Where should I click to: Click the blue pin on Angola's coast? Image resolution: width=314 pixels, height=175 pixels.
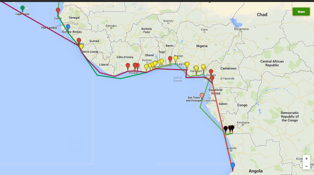(x=233, y=166)
